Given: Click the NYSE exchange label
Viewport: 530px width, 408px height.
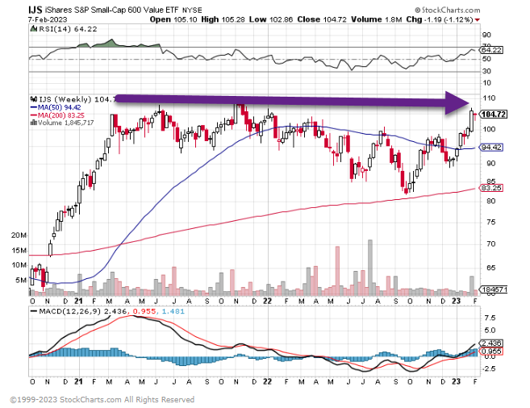Looking at the screenshot, I should point(192,10).
